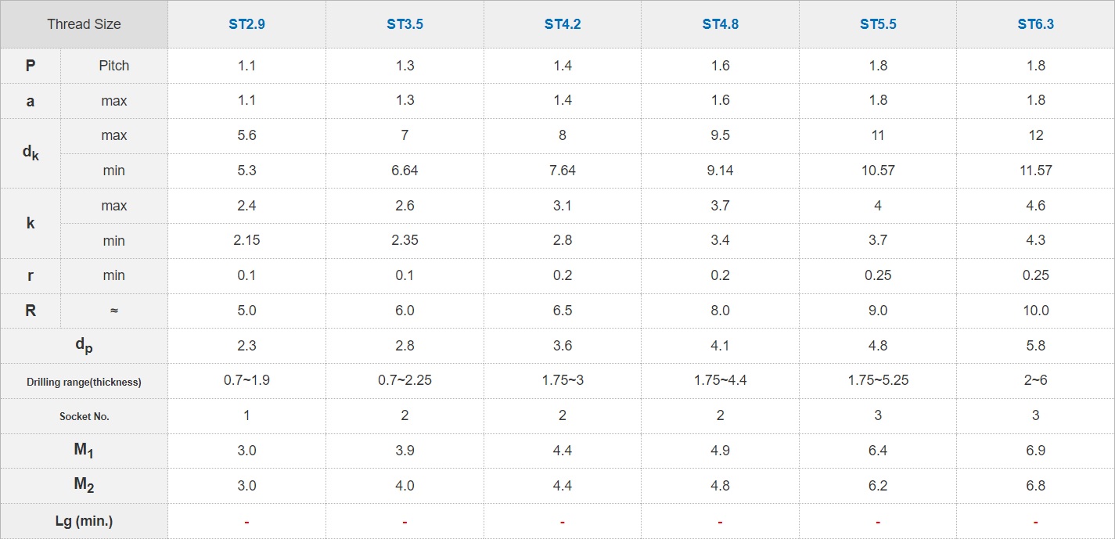Open the ST3.5 thread size link
1115x539 pixels.
(x=405, y=24)
